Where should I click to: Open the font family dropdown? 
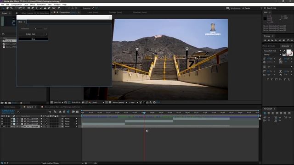point(272,51)
